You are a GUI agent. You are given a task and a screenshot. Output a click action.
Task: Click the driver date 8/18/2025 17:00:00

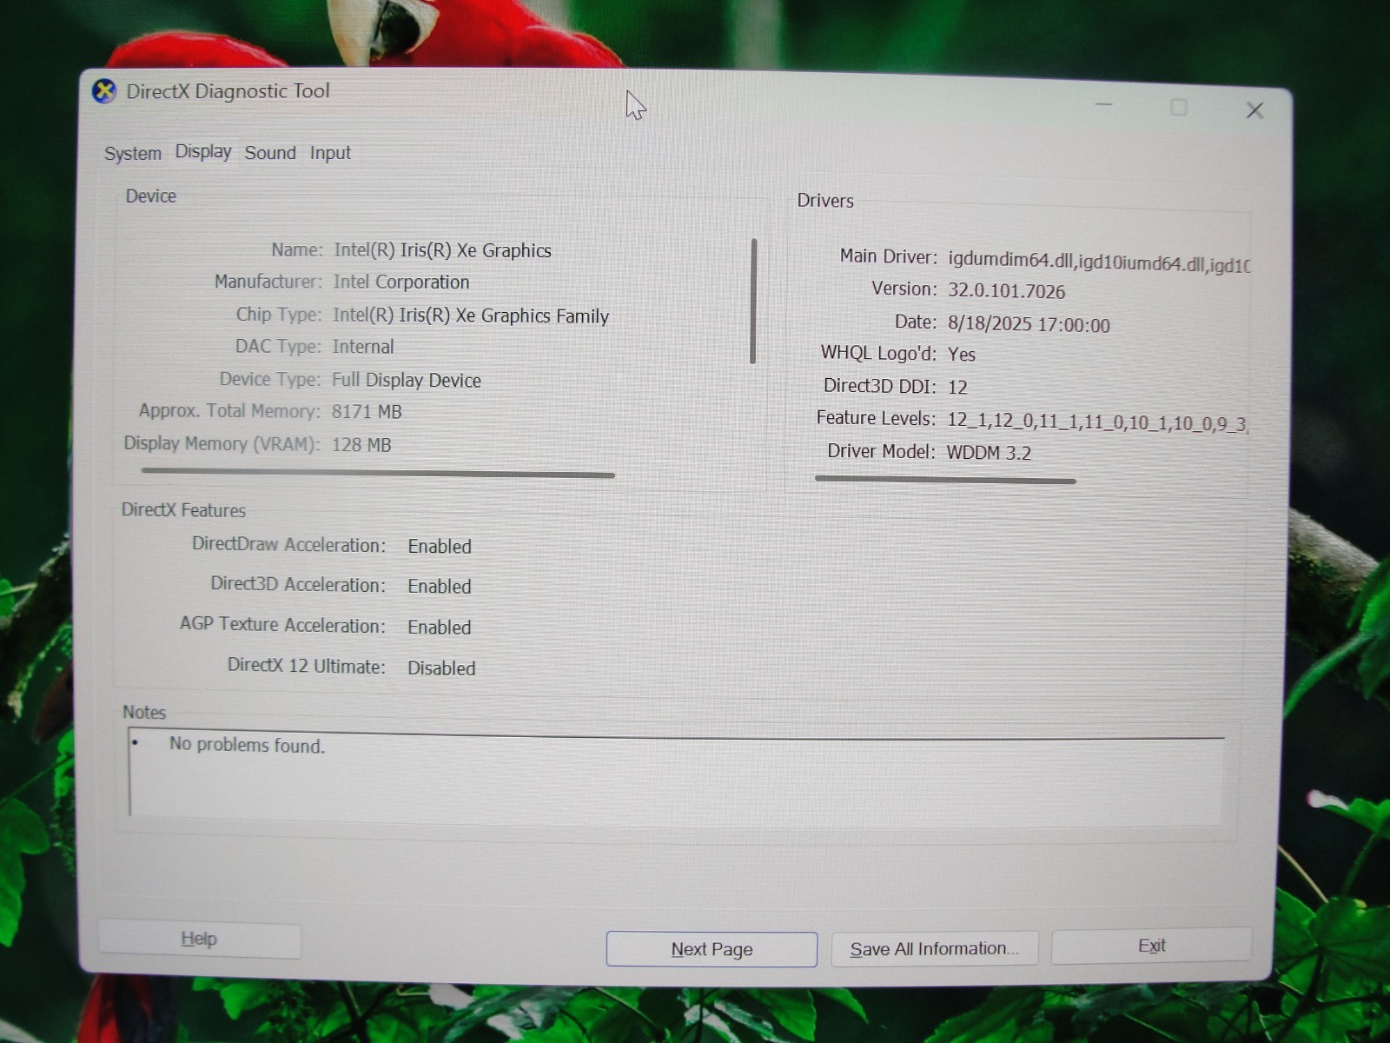click(1029, 325)
